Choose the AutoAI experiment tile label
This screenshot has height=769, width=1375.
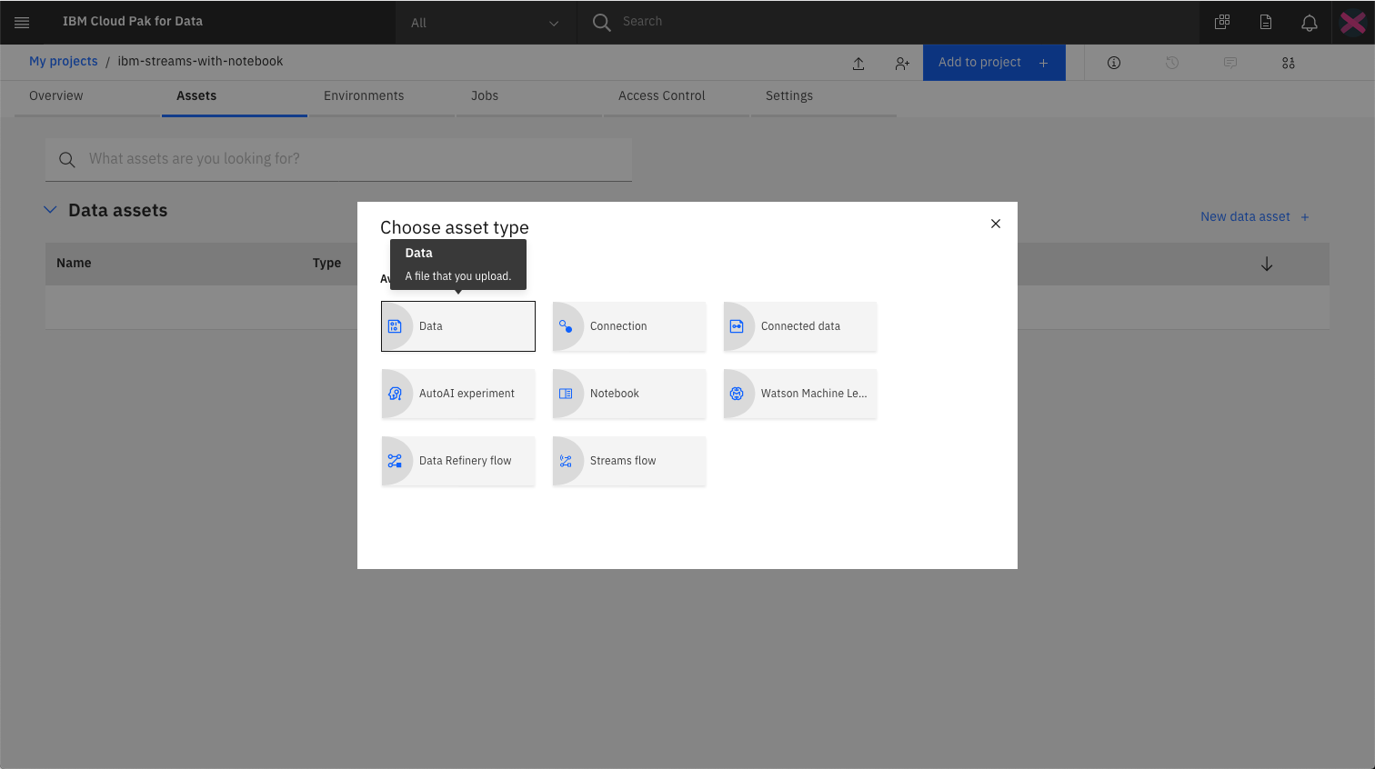(x=467, y=394)
